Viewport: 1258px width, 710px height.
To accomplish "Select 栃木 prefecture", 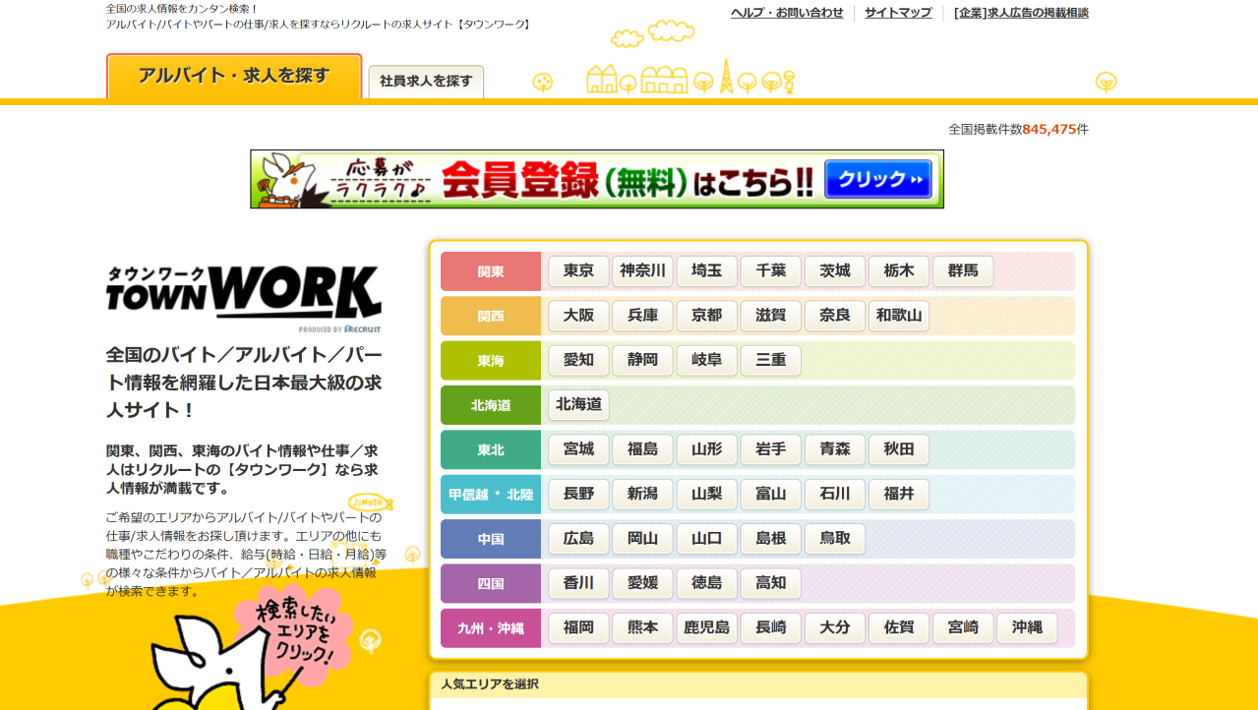I will point(899,271).
